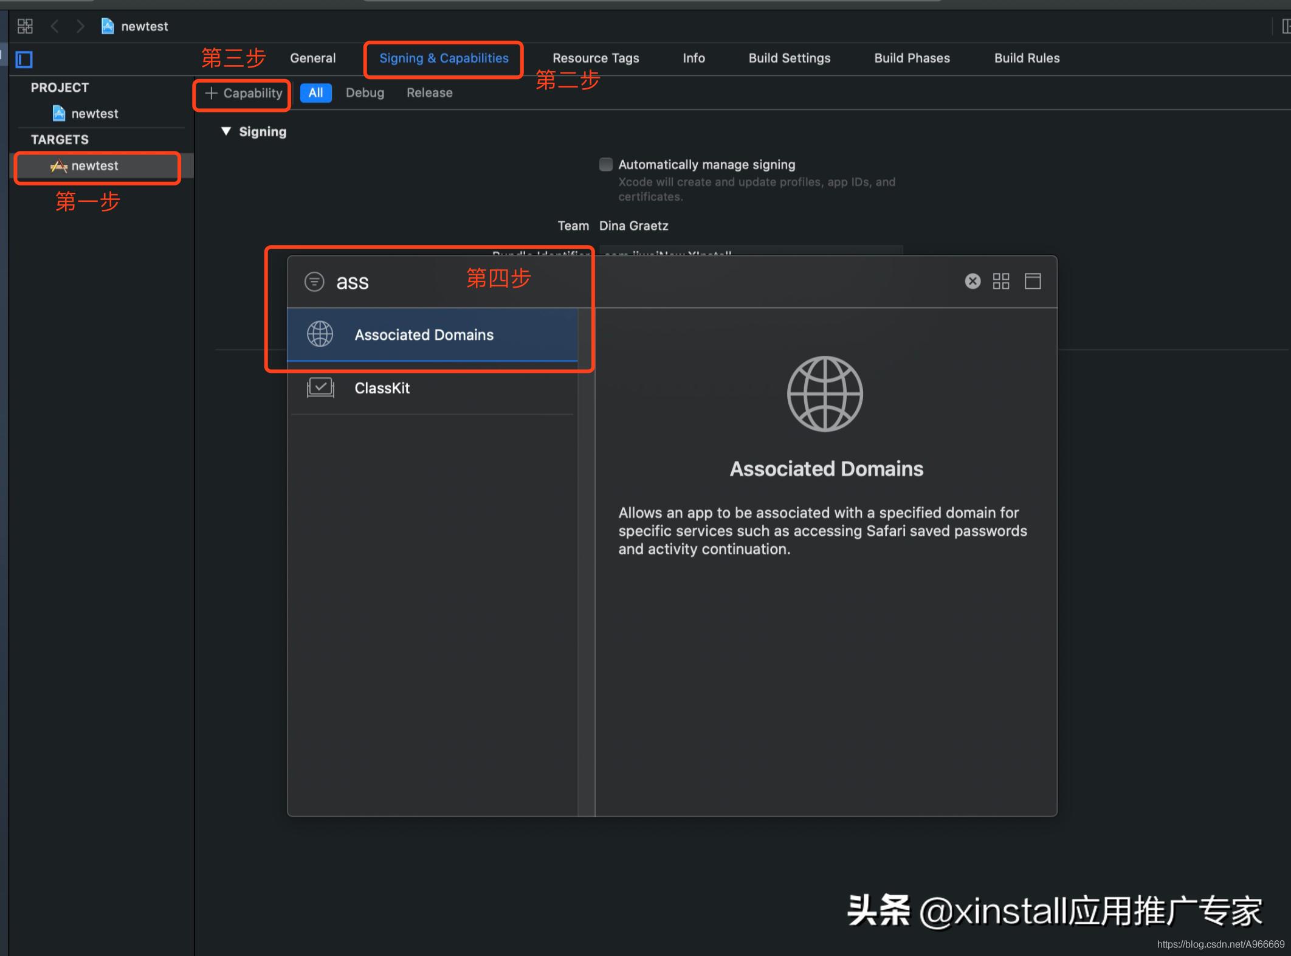Screen dimensions: 1291x956
Task: Enable Automatically manage signing
Action: [605, 164]
